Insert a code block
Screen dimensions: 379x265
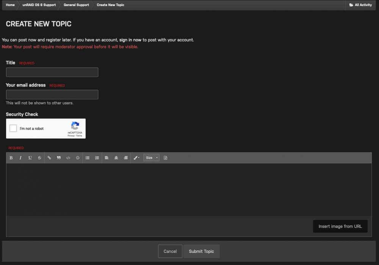coord(68,158)
